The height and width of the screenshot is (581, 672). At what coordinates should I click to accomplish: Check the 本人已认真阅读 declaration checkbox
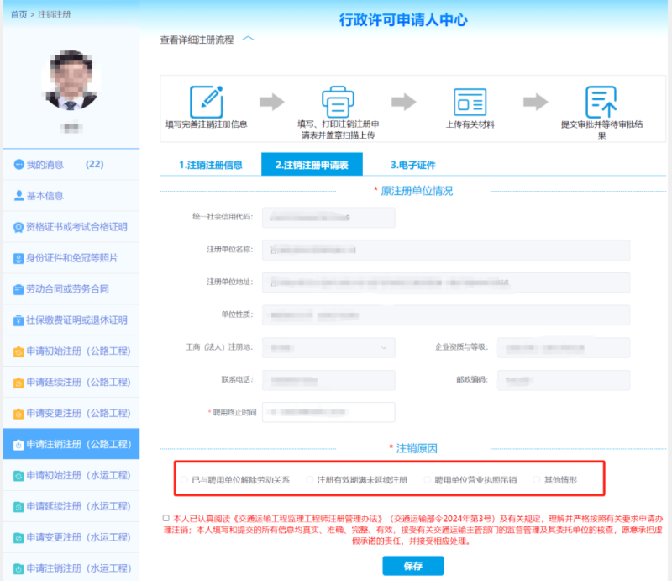click(x=166, y=518)
